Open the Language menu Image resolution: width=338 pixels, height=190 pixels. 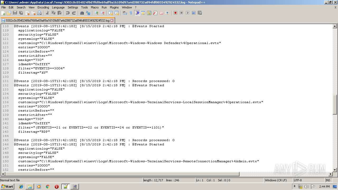(x=58, y=7)
